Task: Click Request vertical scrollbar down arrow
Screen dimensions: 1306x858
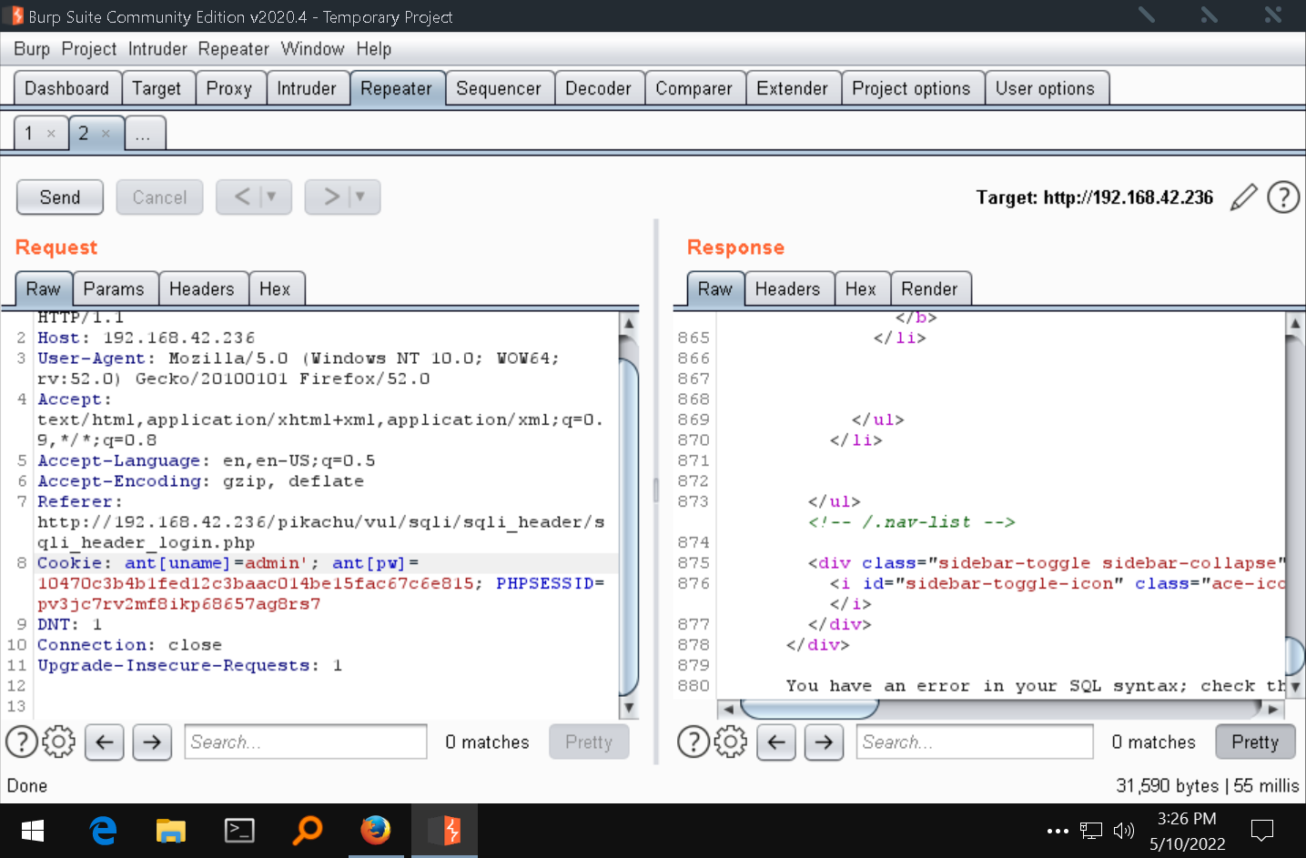Action: 629,708
